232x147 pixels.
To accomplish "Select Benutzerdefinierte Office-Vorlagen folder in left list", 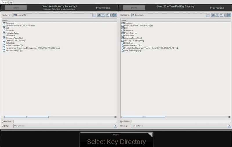I will tap(19, 25).
